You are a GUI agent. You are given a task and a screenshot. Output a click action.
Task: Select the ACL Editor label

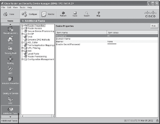pos(33,43)
